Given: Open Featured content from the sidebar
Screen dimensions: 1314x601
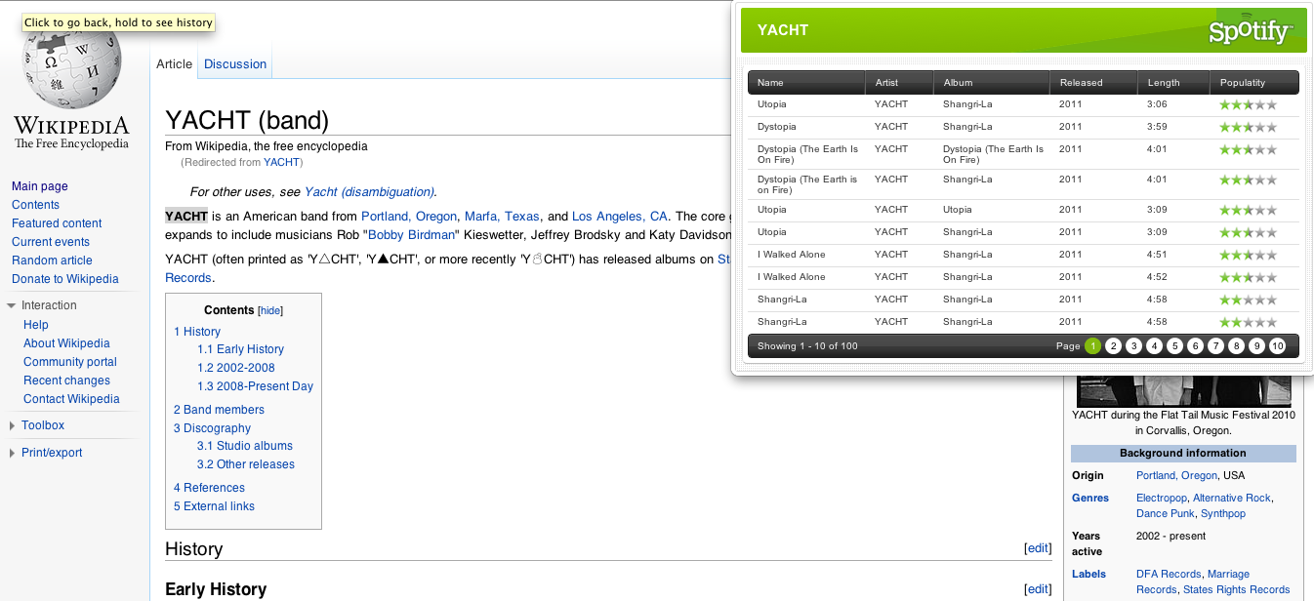Looking at the screenshot, I should click(x=57, y=223).
